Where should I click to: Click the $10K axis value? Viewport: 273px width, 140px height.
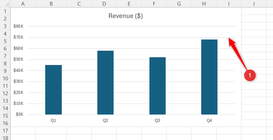click(x=18, y=103)
